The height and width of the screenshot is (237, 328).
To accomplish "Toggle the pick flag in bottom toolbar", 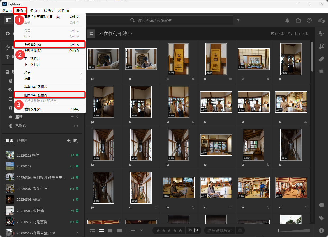I will point(190,230).
